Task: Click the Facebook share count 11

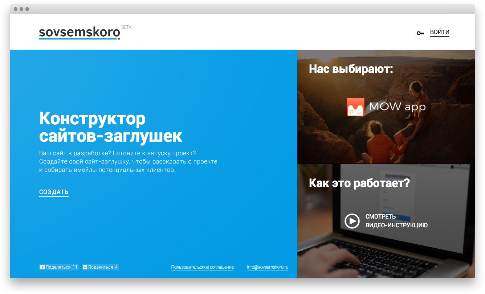Action: click(75, 267)
